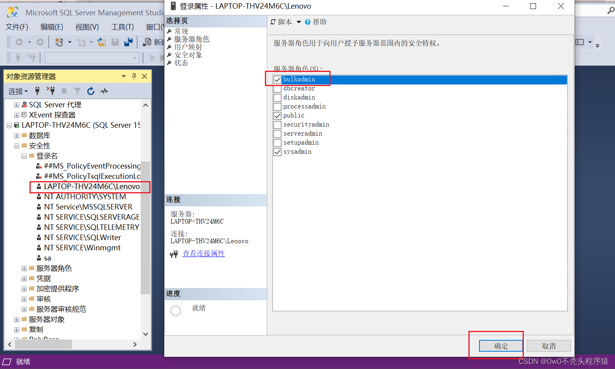The height and width of the screenshot is (369, 615).
Task: Select the 用户映射 page
Action: (188, 47)
